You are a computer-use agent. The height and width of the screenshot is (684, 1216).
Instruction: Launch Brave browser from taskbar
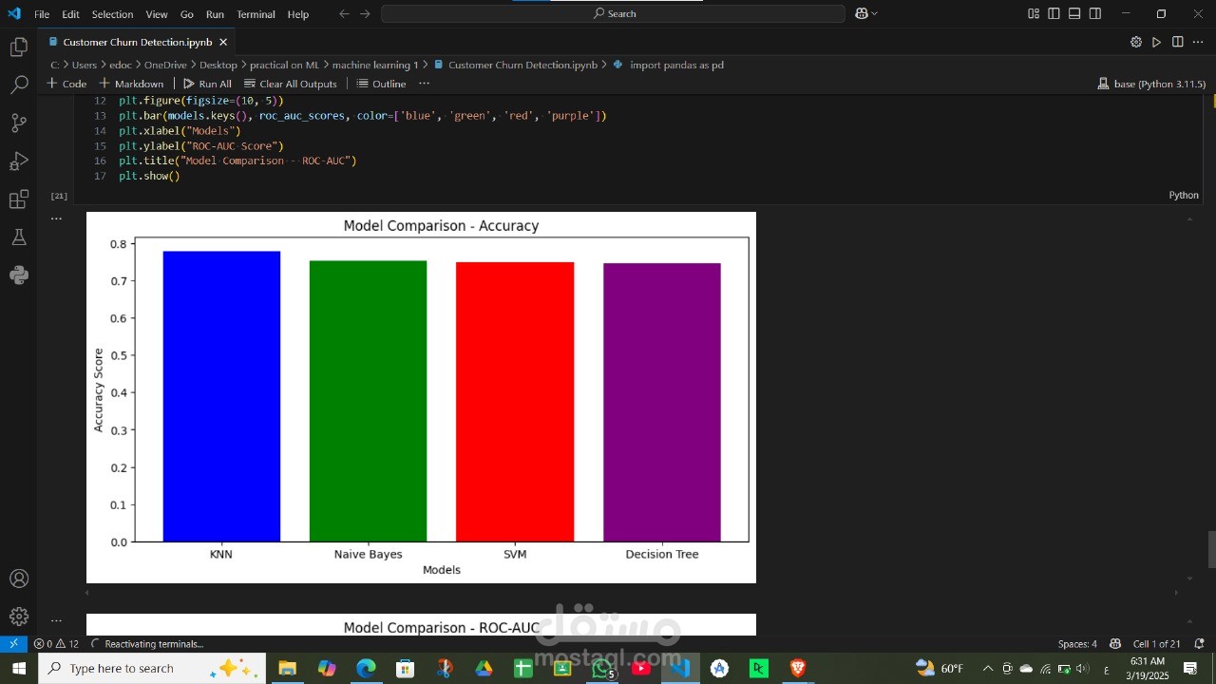[x=797, y=668]
